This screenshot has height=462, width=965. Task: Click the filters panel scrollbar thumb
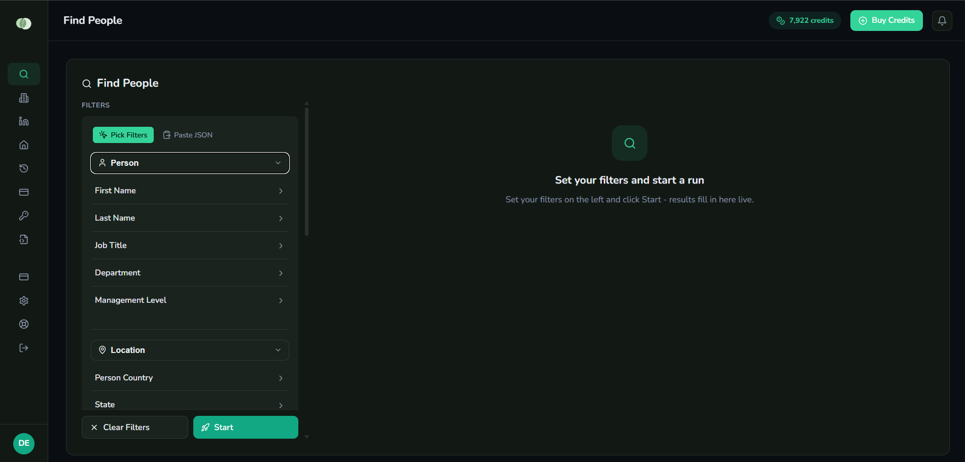(306, 171)
